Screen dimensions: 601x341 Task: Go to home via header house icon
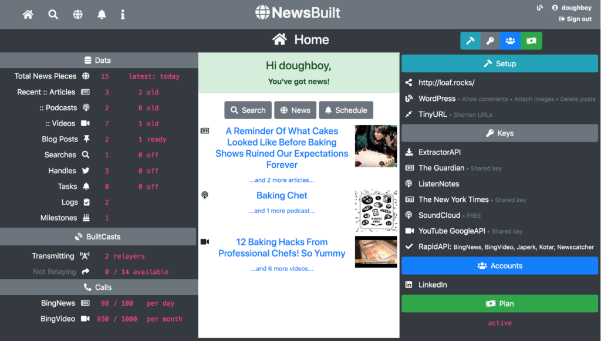[28, 15]
